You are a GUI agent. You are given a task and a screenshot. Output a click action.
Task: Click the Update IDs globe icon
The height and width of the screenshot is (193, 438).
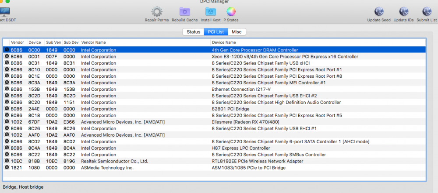[x=404, y=12]
